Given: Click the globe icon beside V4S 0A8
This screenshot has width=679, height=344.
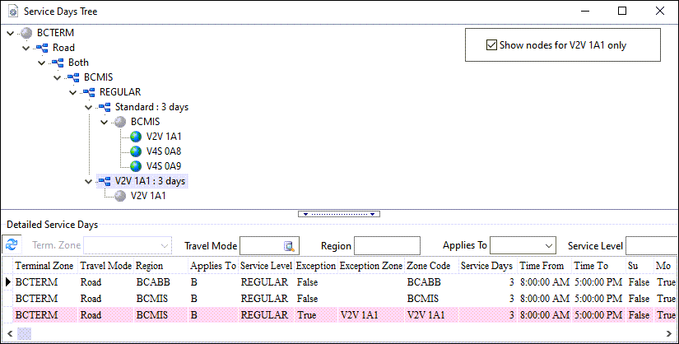Looking at the screenshot, I should pos(136,151).
